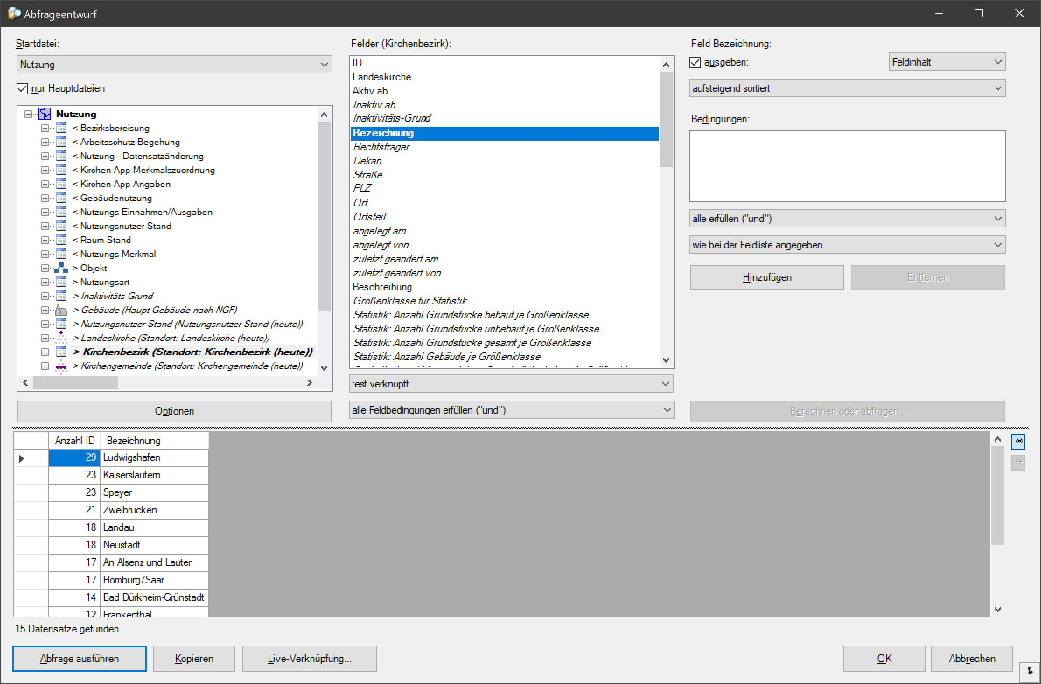Screen dimensions: 1041x684
Task: Click the tree's right scroll arrow
Action: (x=310, y=383)
